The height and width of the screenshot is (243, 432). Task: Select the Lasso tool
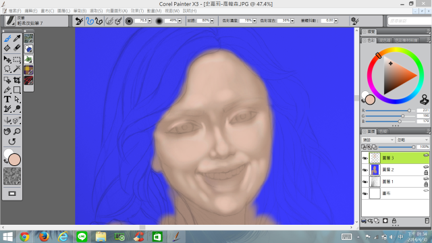pos(7,69)
